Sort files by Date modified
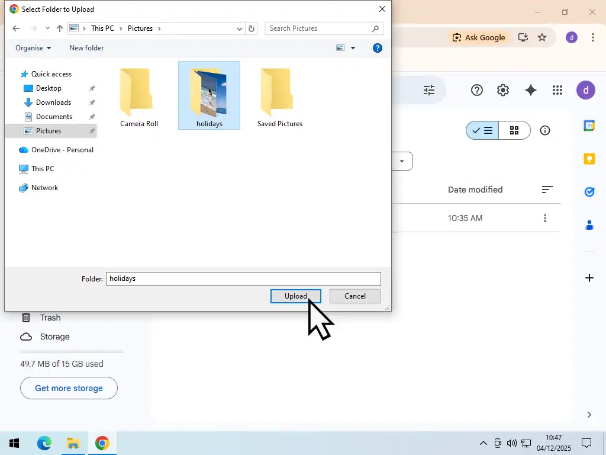The width and height of the screenshot is (606, 455). click(x=475, y=190)
